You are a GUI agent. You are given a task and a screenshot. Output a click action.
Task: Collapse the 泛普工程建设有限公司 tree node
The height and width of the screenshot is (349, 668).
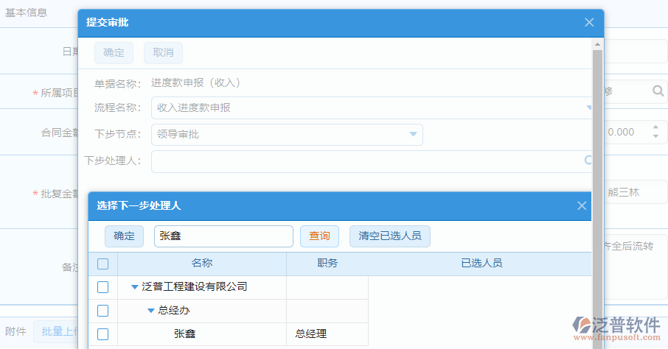point(135,287)
